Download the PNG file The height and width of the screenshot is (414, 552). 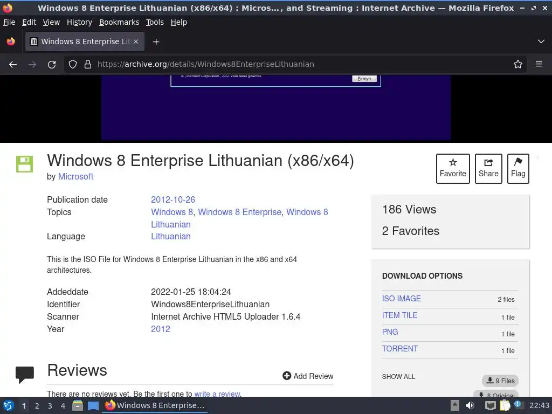click(x=390, y=332)
